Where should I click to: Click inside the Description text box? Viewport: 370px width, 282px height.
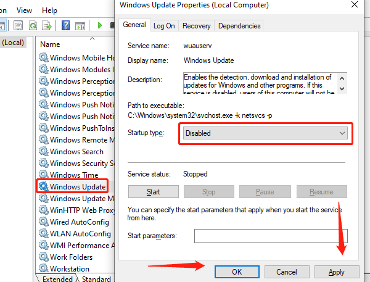pyautogui.click(x=260, y=83)
